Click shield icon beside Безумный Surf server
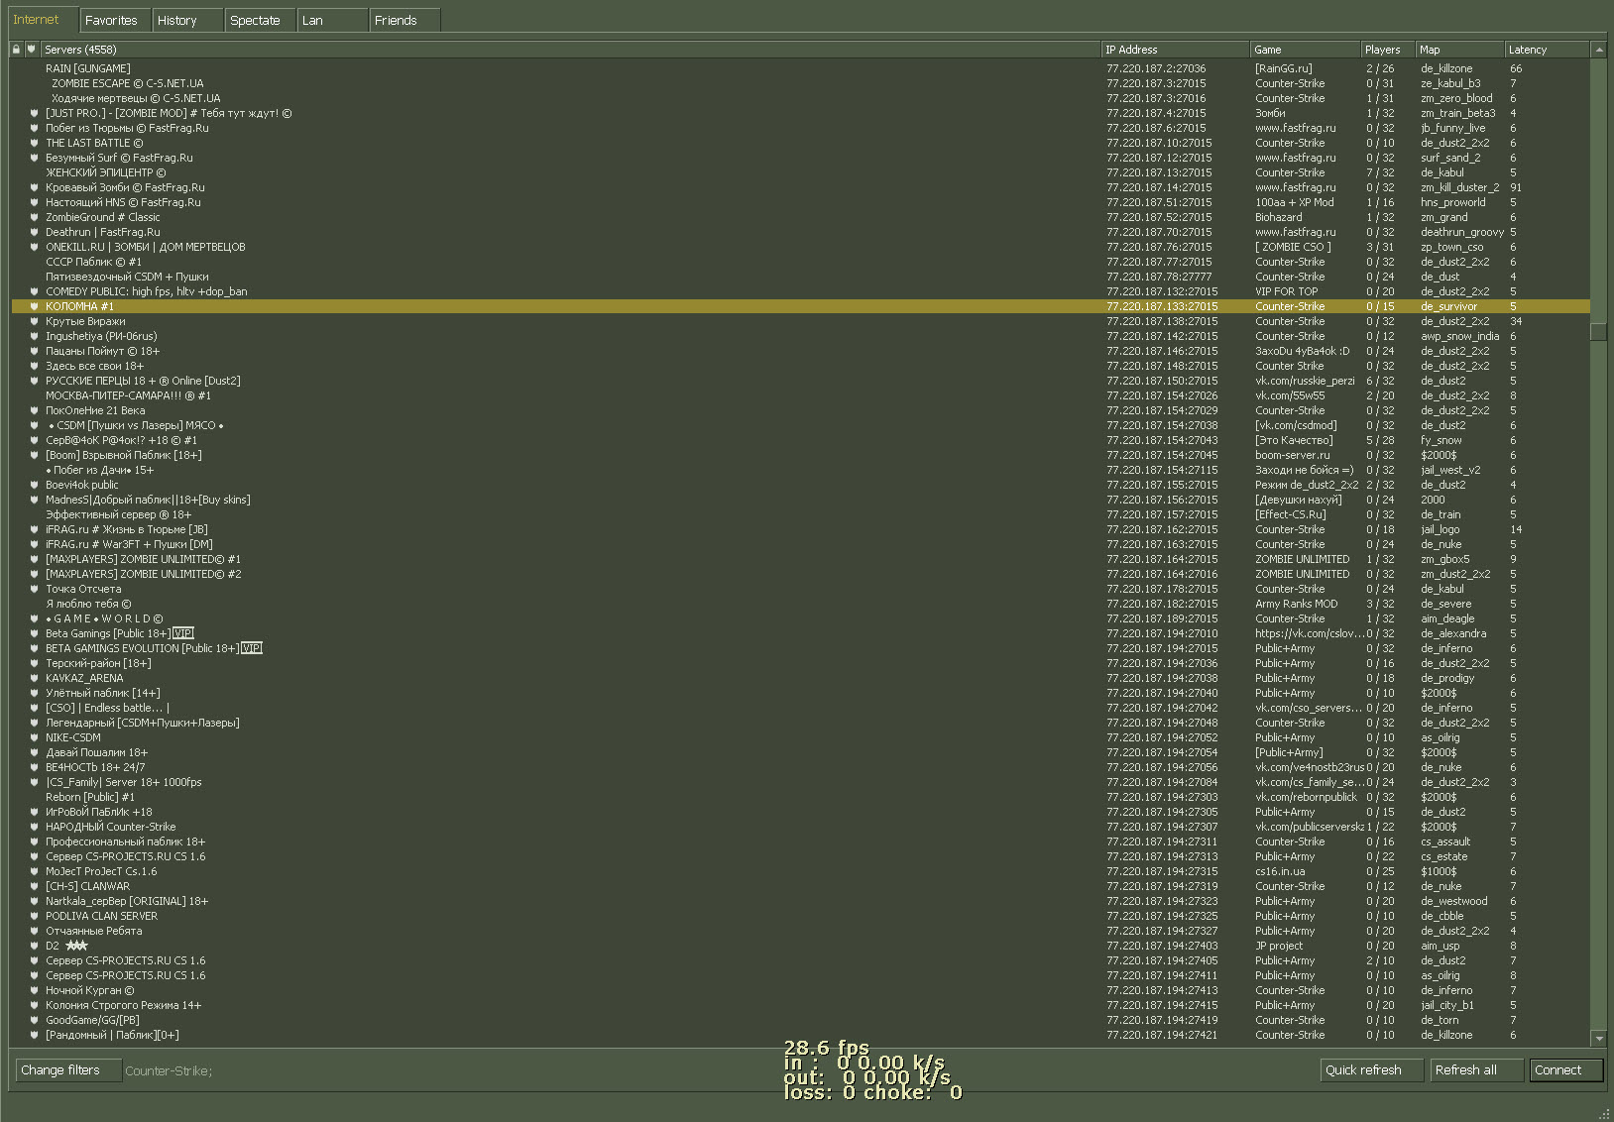Screen dimensions: 1614x1122 (x=34, y=158)
